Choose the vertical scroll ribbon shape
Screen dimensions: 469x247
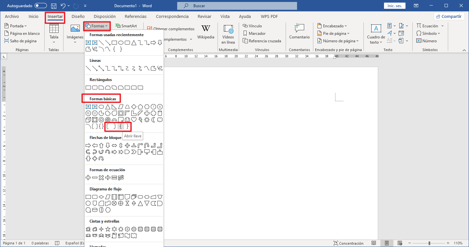114,236
